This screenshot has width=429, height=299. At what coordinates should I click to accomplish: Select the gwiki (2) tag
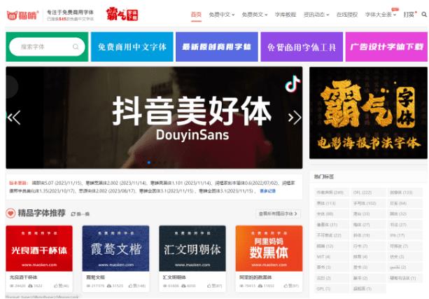[405, 267]
